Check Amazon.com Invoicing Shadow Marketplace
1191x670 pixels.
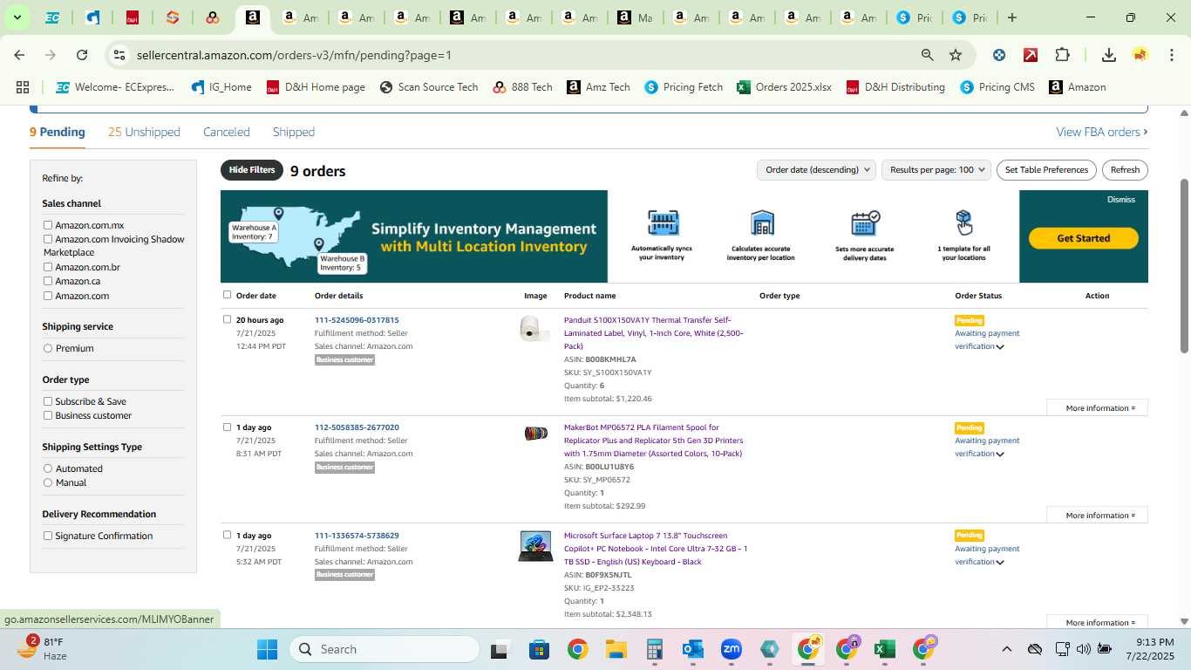click(x=48, y=239)
